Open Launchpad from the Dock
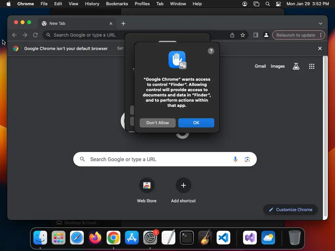The height and width of the screenshot is (251, 335). pyautogui.click(x=59, y=238)
